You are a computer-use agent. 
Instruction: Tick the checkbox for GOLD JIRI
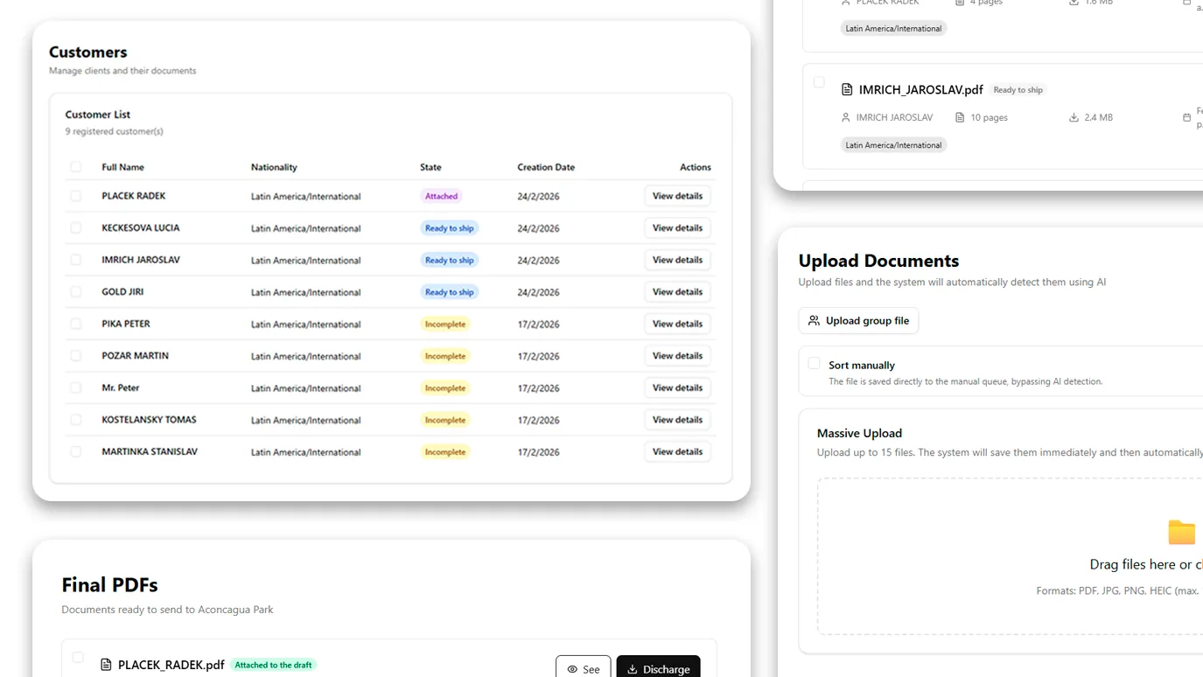tap(76, 292)
